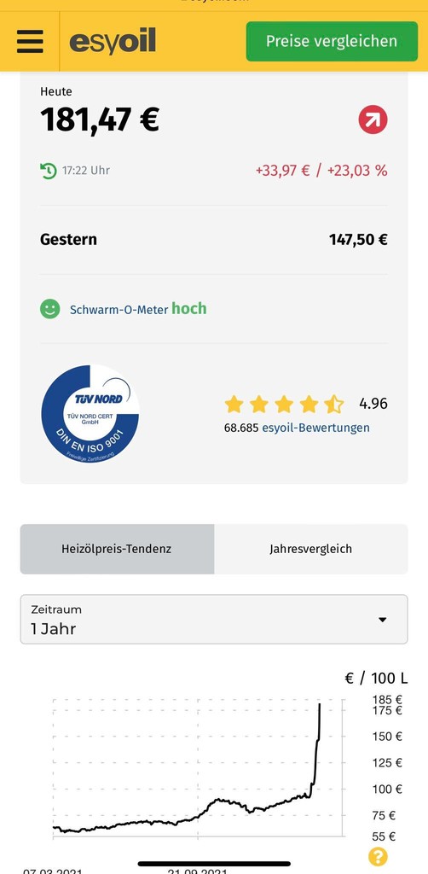428x874 pixels.
Task: Click the Gestern price 147,50 €
Action: tap(358, 240)
